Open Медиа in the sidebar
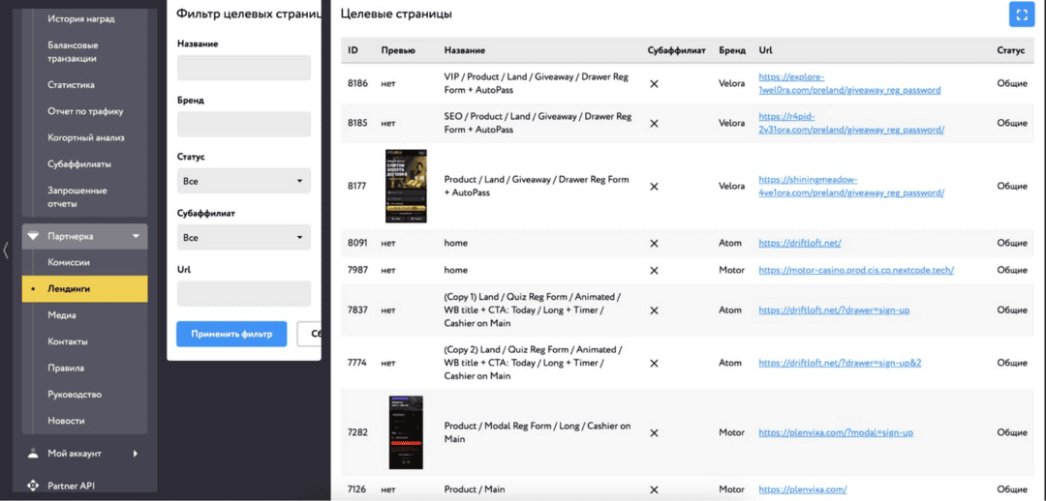Viewport: 1046px width, 501px height. tap(62, 315)
